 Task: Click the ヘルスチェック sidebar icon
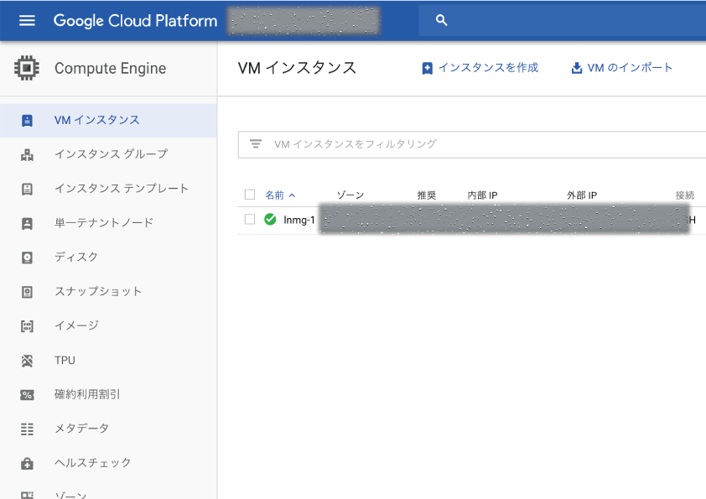point(27,464)
